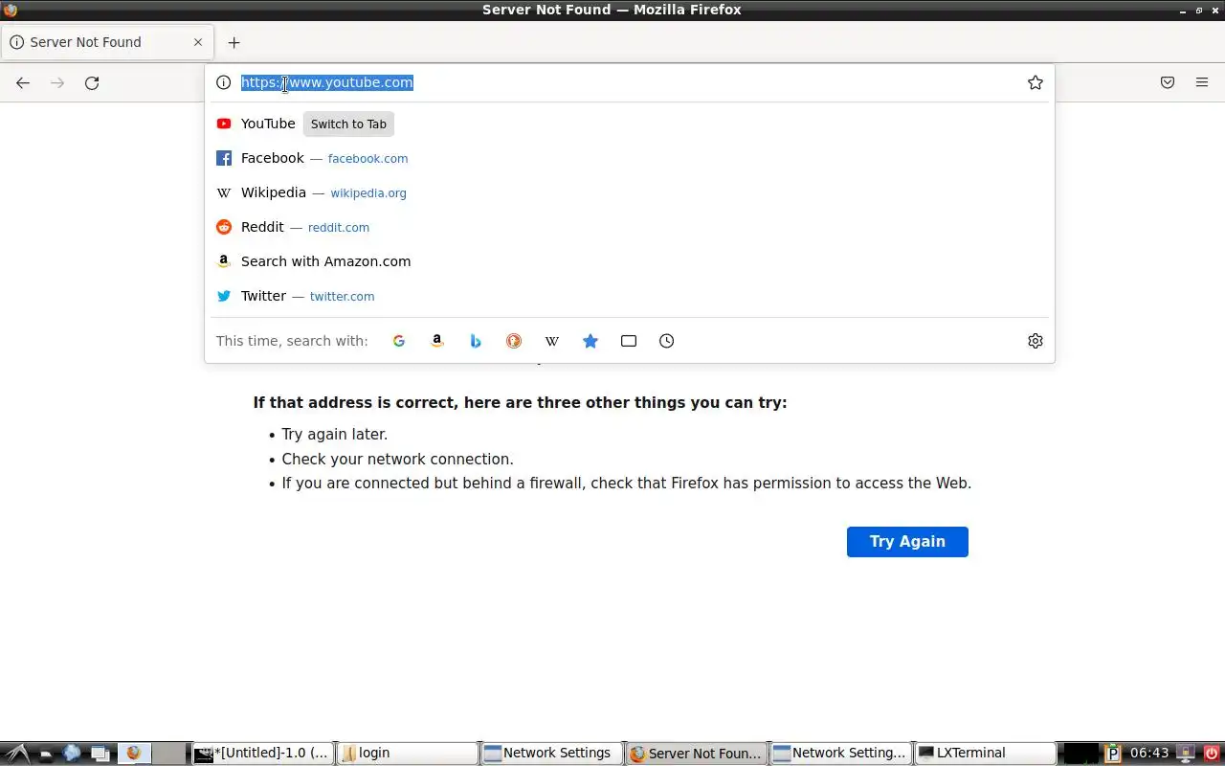Select the Facebook suggestion
This screenshot has width=1225, height=766.
point(629,158)
